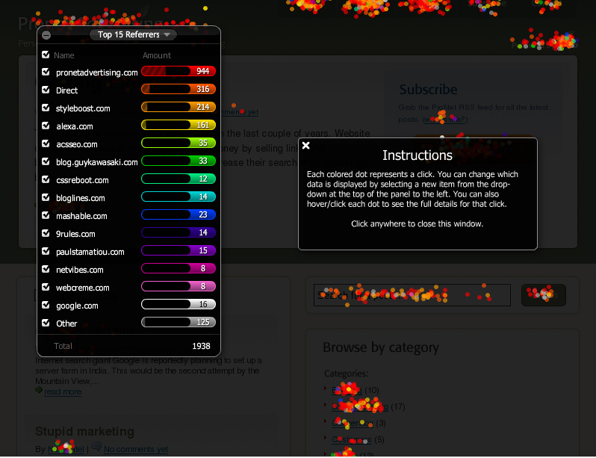Screen dimensions: 596x458
Task: Click the Instructions popup title
Action: point(417,155)
